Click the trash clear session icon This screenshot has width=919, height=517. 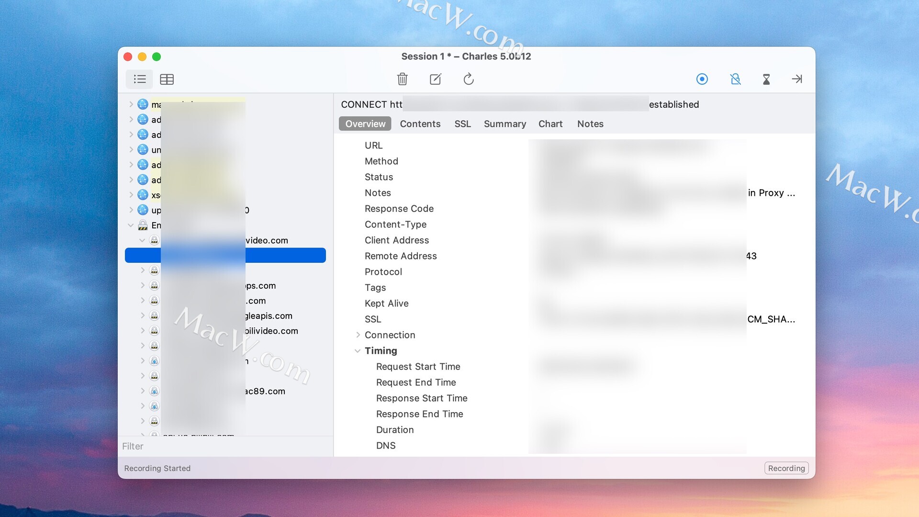402,79
